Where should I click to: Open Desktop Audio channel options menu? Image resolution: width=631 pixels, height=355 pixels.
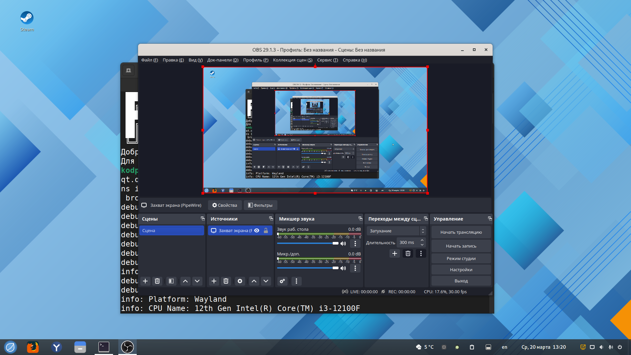[355, 244]
